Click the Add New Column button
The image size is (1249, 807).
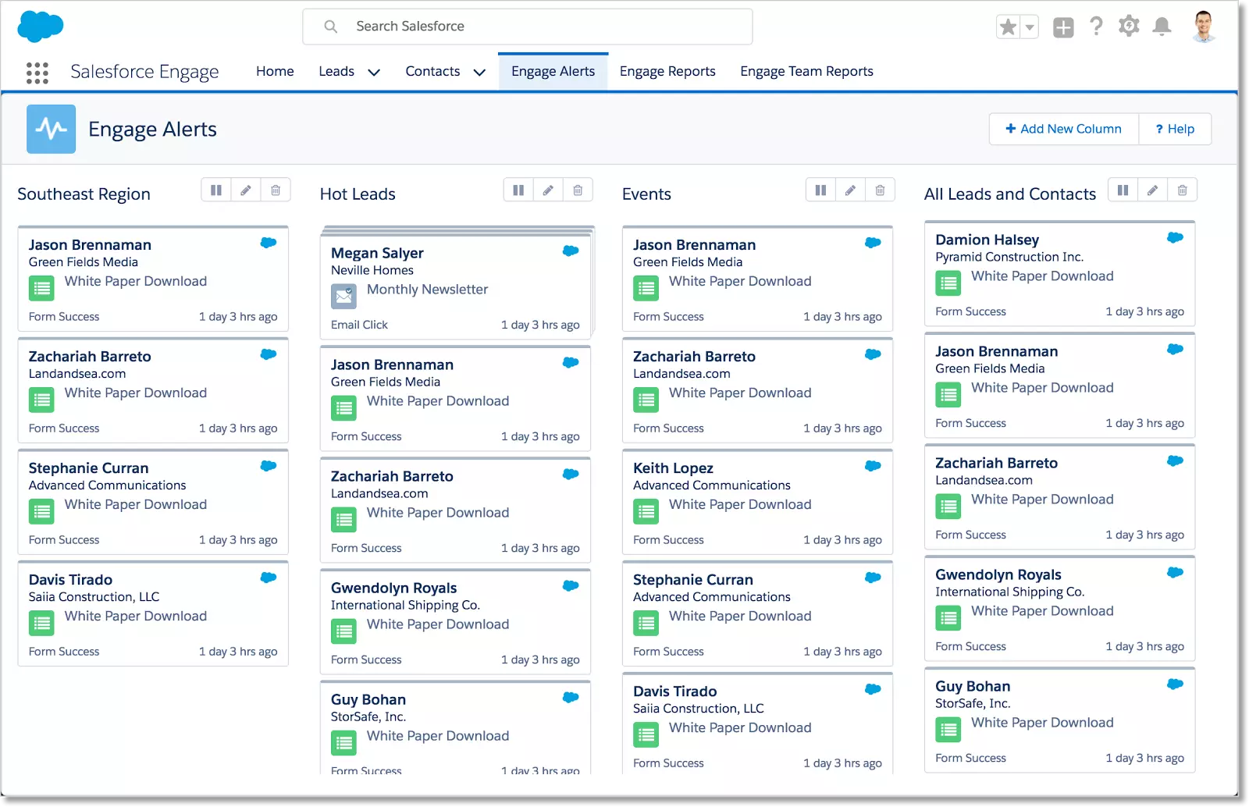pos(1063,129)
